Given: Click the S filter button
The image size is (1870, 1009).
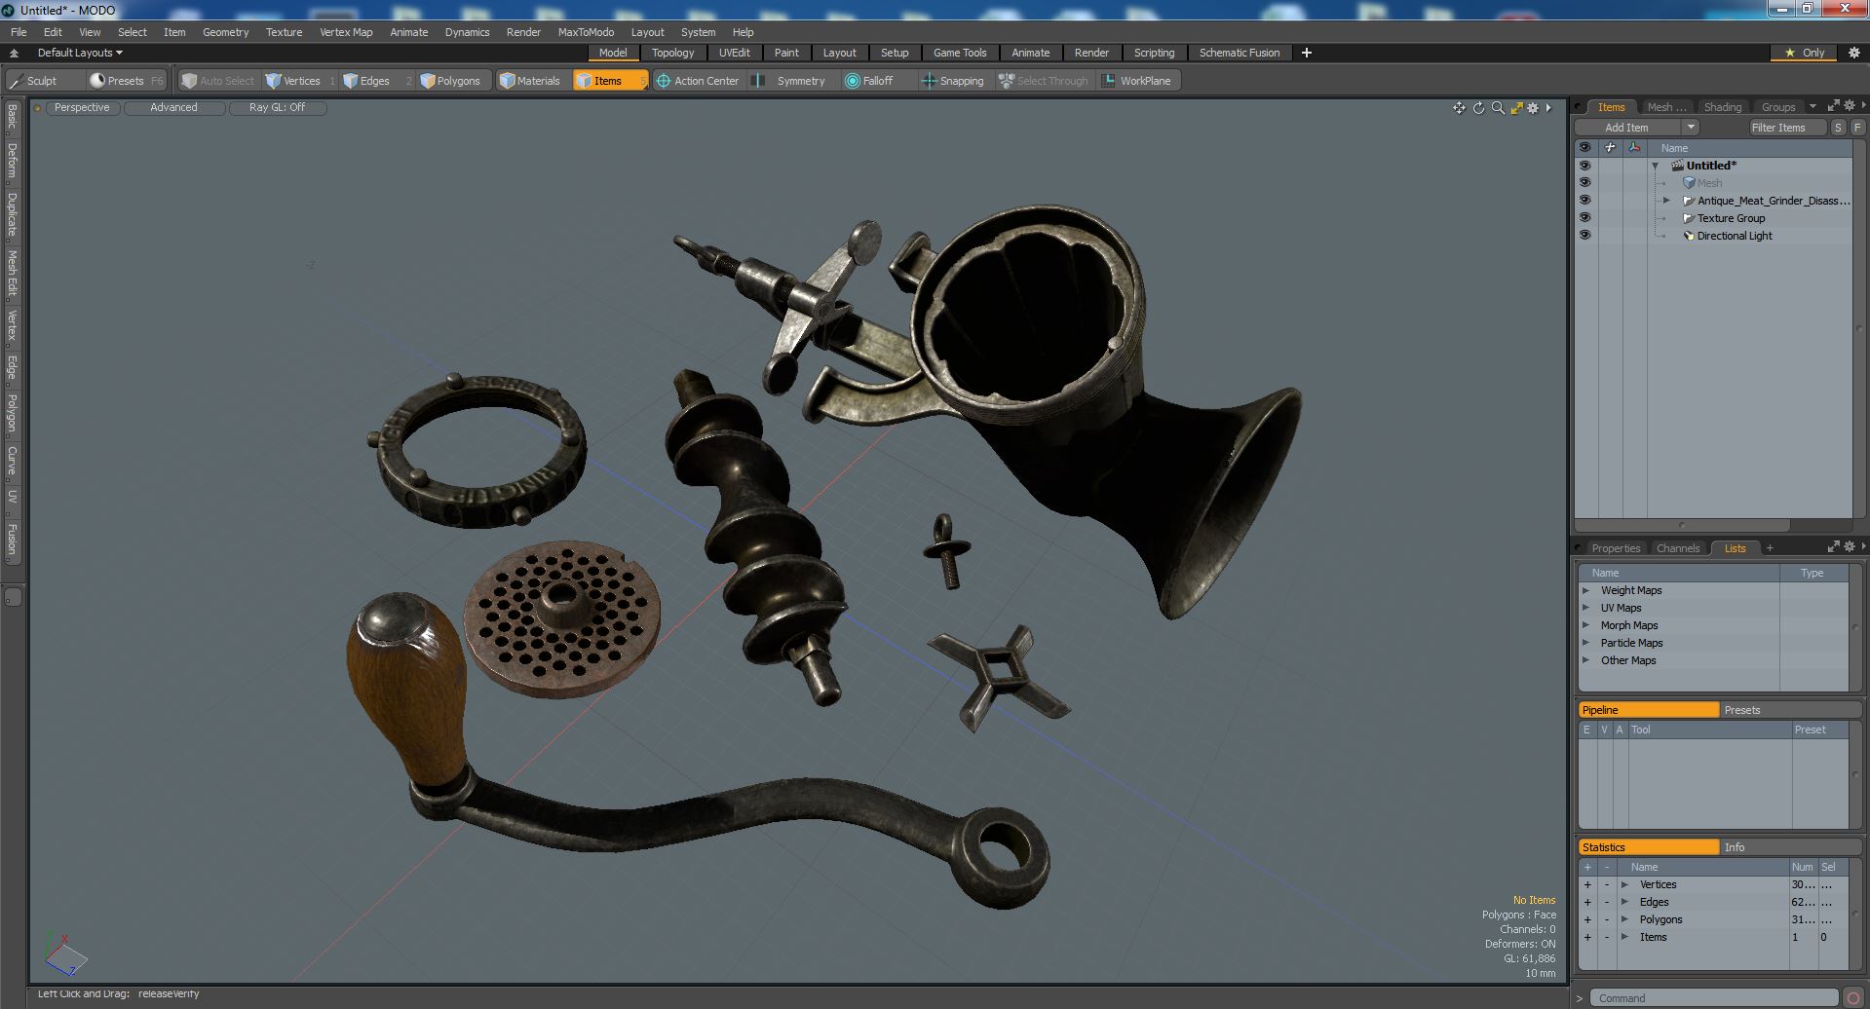Looking at the screenshot, I should (1837, 128).
